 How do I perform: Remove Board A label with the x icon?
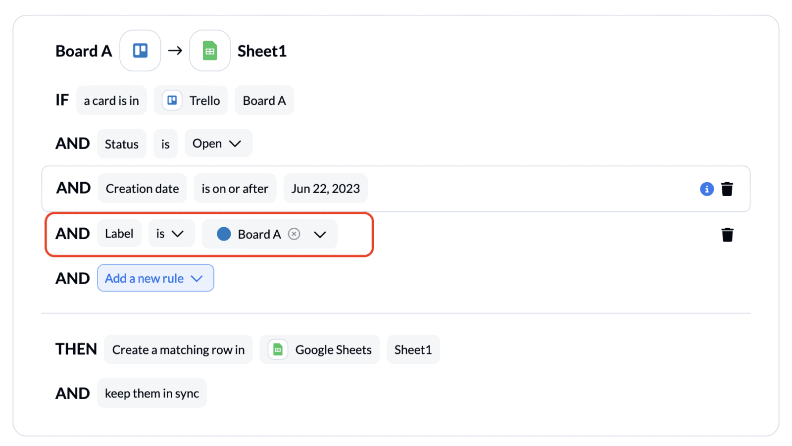pyautogui.click(x=294, y=234)
